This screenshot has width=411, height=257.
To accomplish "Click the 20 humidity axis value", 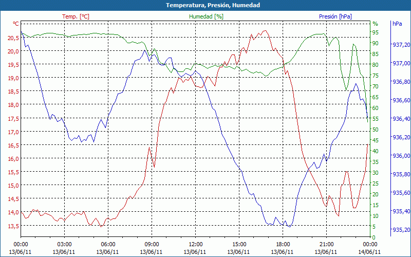I will [376, 194].
